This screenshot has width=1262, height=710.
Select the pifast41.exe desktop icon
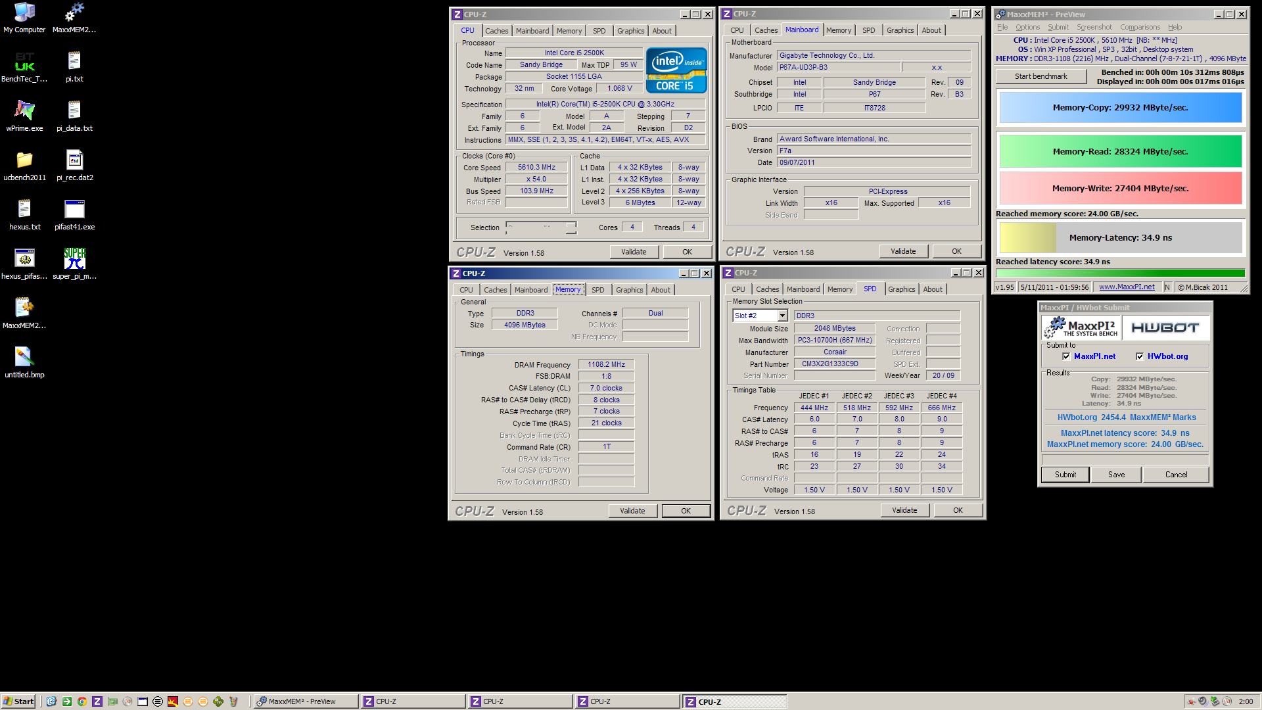click(x=74, y=215)
